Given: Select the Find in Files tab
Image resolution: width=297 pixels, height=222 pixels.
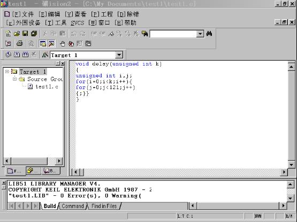Looking at the screenshot, I should [x=104, y=206].
